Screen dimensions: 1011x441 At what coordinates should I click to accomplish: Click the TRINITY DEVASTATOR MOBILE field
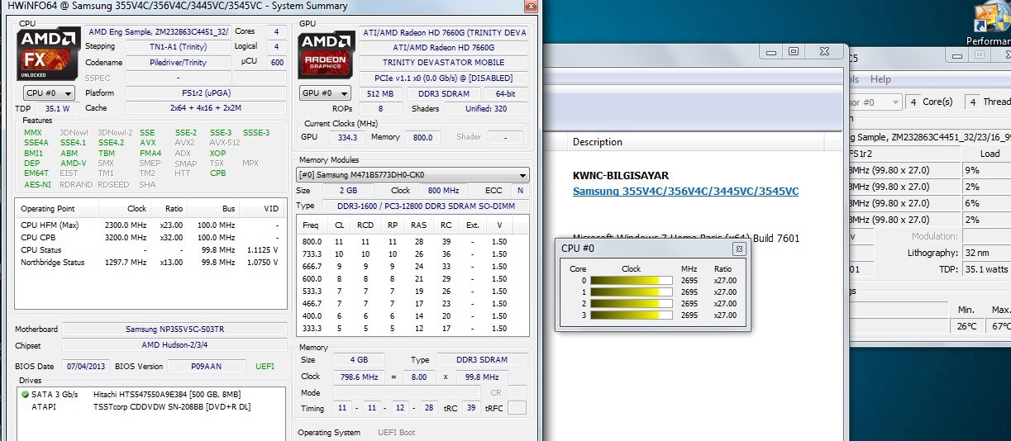(443, 62)
